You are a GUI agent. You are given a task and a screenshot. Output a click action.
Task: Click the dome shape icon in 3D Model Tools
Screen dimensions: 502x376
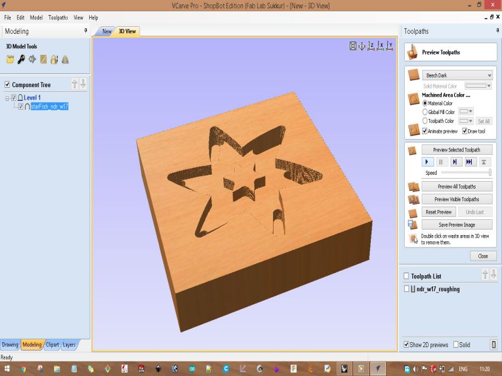coord(54,60)
